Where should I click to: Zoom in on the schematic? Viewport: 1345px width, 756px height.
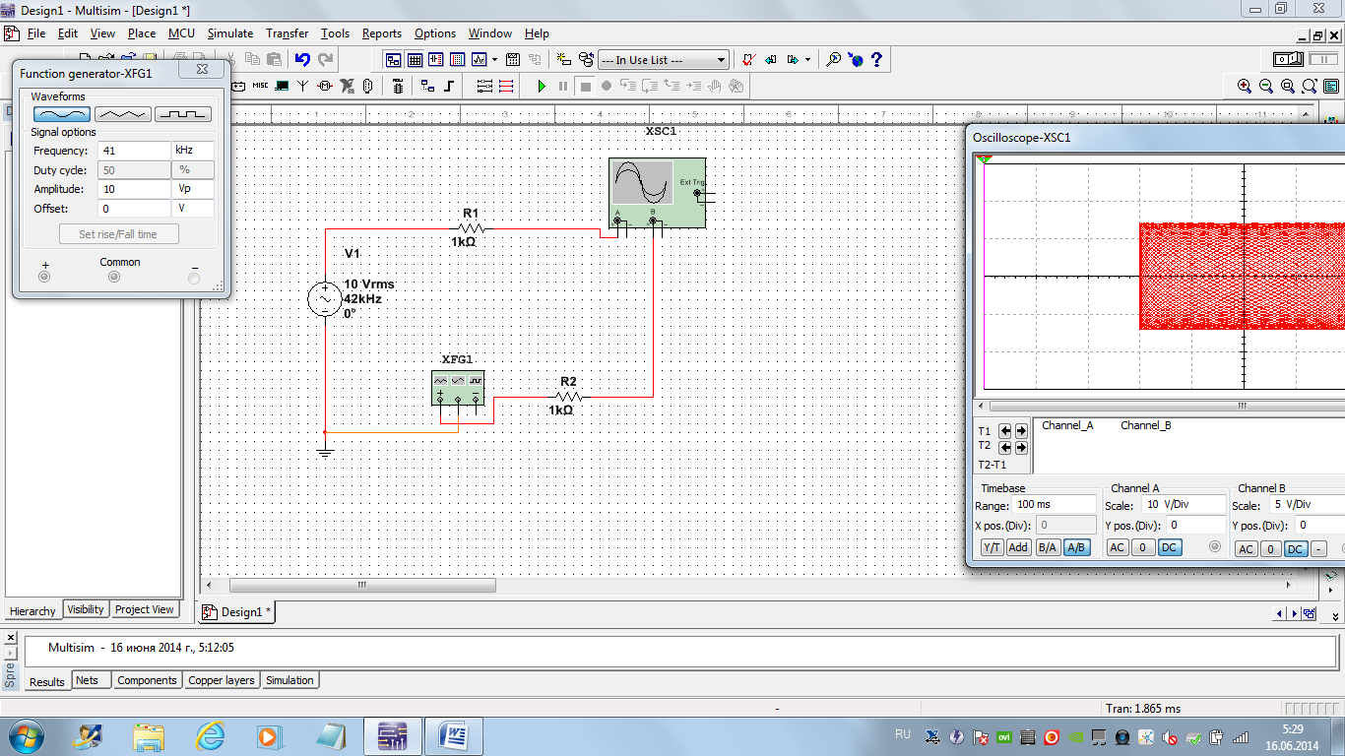tap(1245, 87)
